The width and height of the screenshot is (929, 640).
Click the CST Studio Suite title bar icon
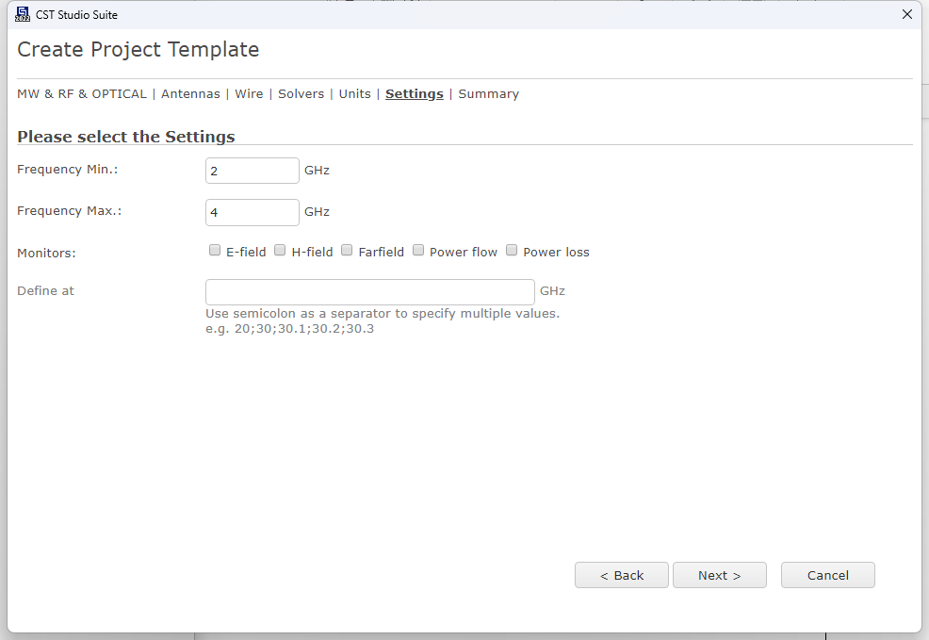tap(23, 14)
